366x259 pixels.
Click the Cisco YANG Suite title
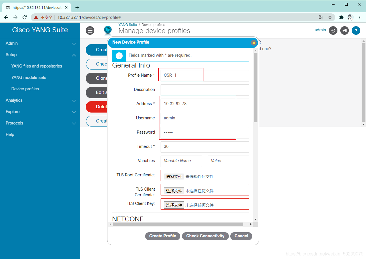click(40, 30)
